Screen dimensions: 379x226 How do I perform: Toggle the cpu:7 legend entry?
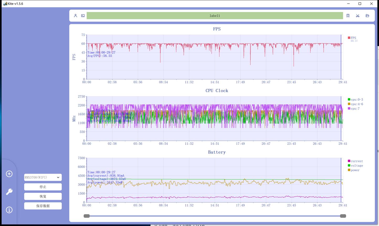point(355,109)
